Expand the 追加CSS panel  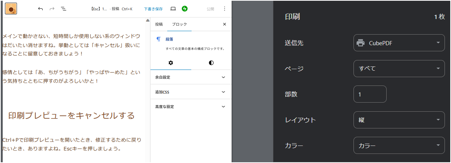pos(191,92)
